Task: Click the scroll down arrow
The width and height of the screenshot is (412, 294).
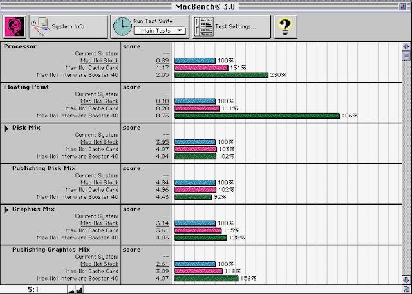Action: 406,280
